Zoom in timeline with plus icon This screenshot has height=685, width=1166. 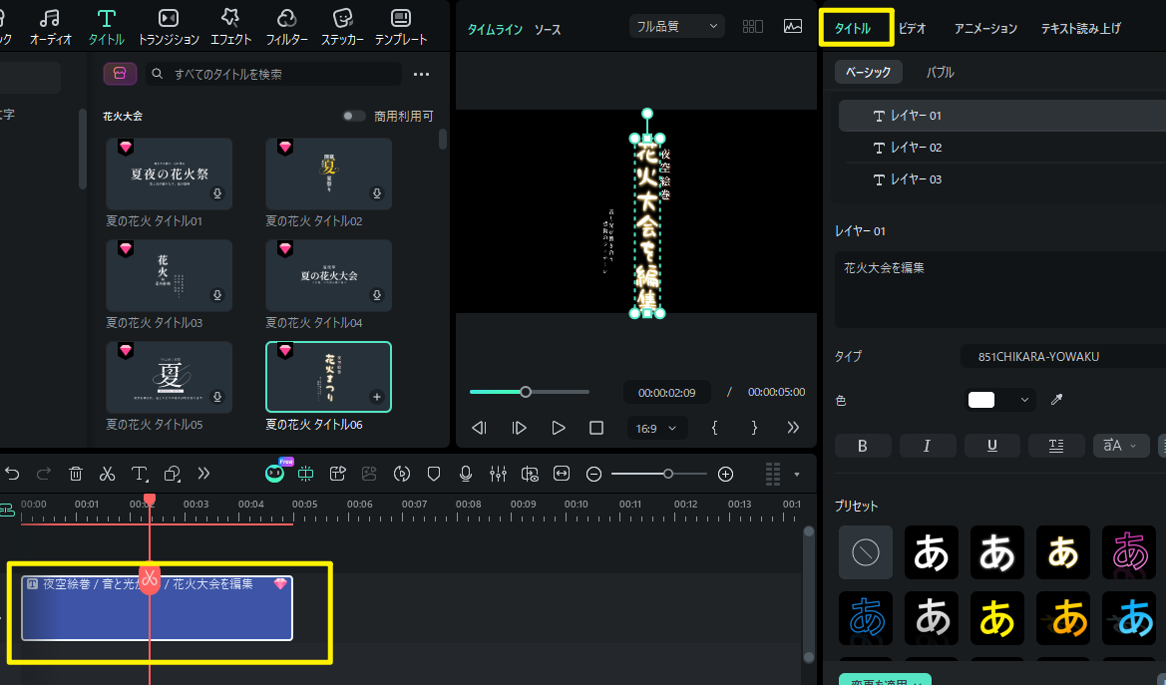click(x=726, y=475)
